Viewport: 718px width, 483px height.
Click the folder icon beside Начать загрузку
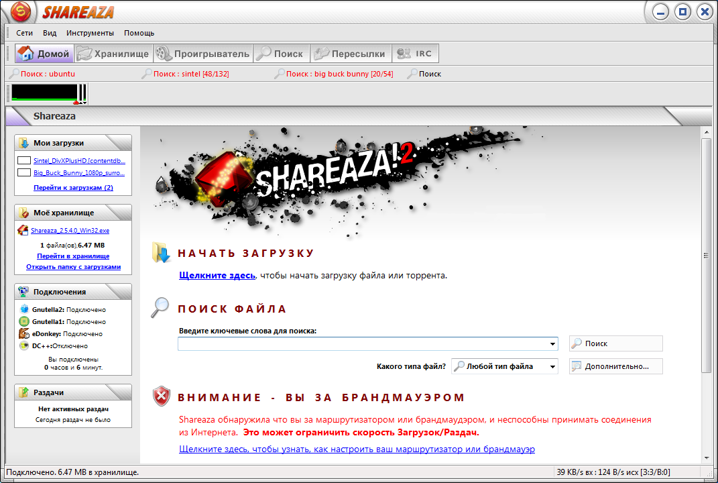click(x=162, y=253)
